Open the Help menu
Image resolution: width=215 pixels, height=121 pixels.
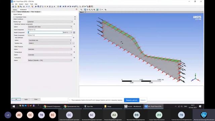point(36,4)
